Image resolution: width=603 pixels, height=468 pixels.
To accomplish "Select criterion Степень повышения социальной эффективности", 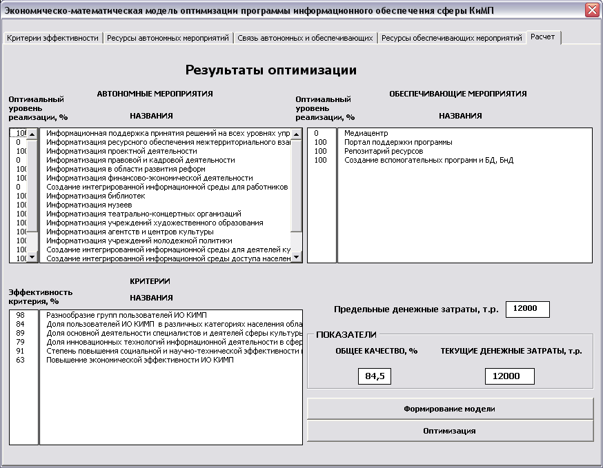I will click(171, 351).
